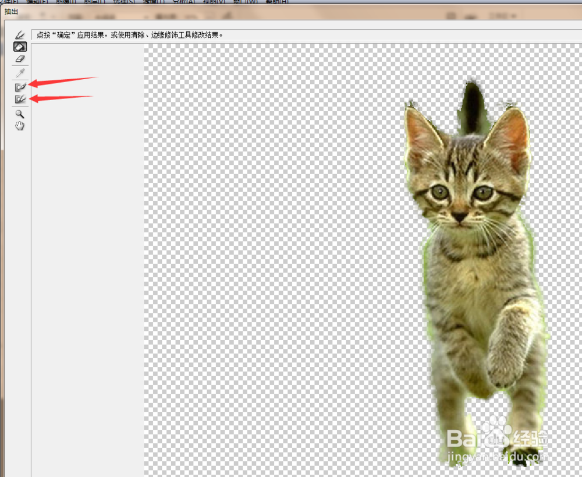
Task: Select the Eyedropper tool
Action: pos(20,73)
